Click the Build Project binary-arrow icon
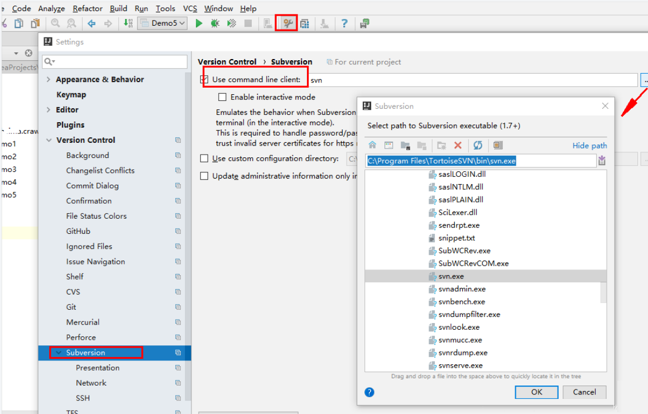The height and width of the screenshot is (414, 648). tap(128, 23)
